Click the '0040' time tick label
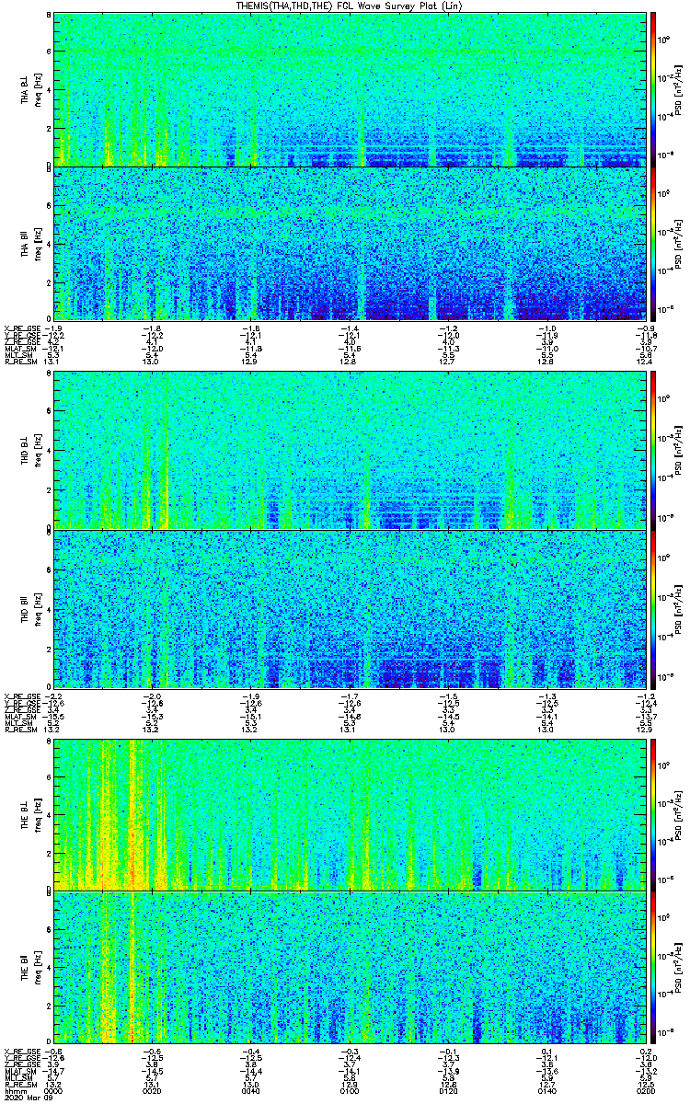The image size is (690, 1104). 249,1091
